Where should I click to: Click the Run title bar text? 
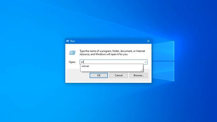click(x=73, y=41)
